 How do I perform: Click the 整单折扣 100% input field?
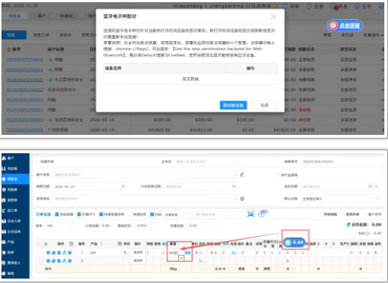[145, 226]
